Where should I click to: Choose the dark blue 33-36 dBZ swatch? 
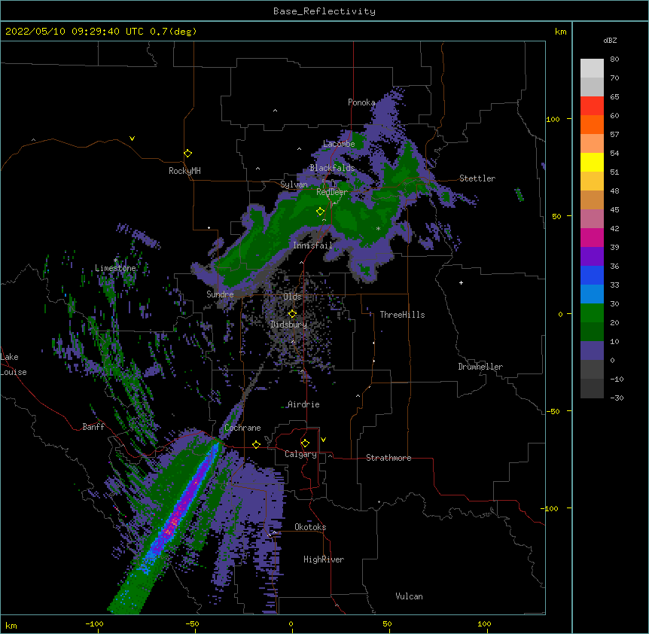click(x=592, y=275)
